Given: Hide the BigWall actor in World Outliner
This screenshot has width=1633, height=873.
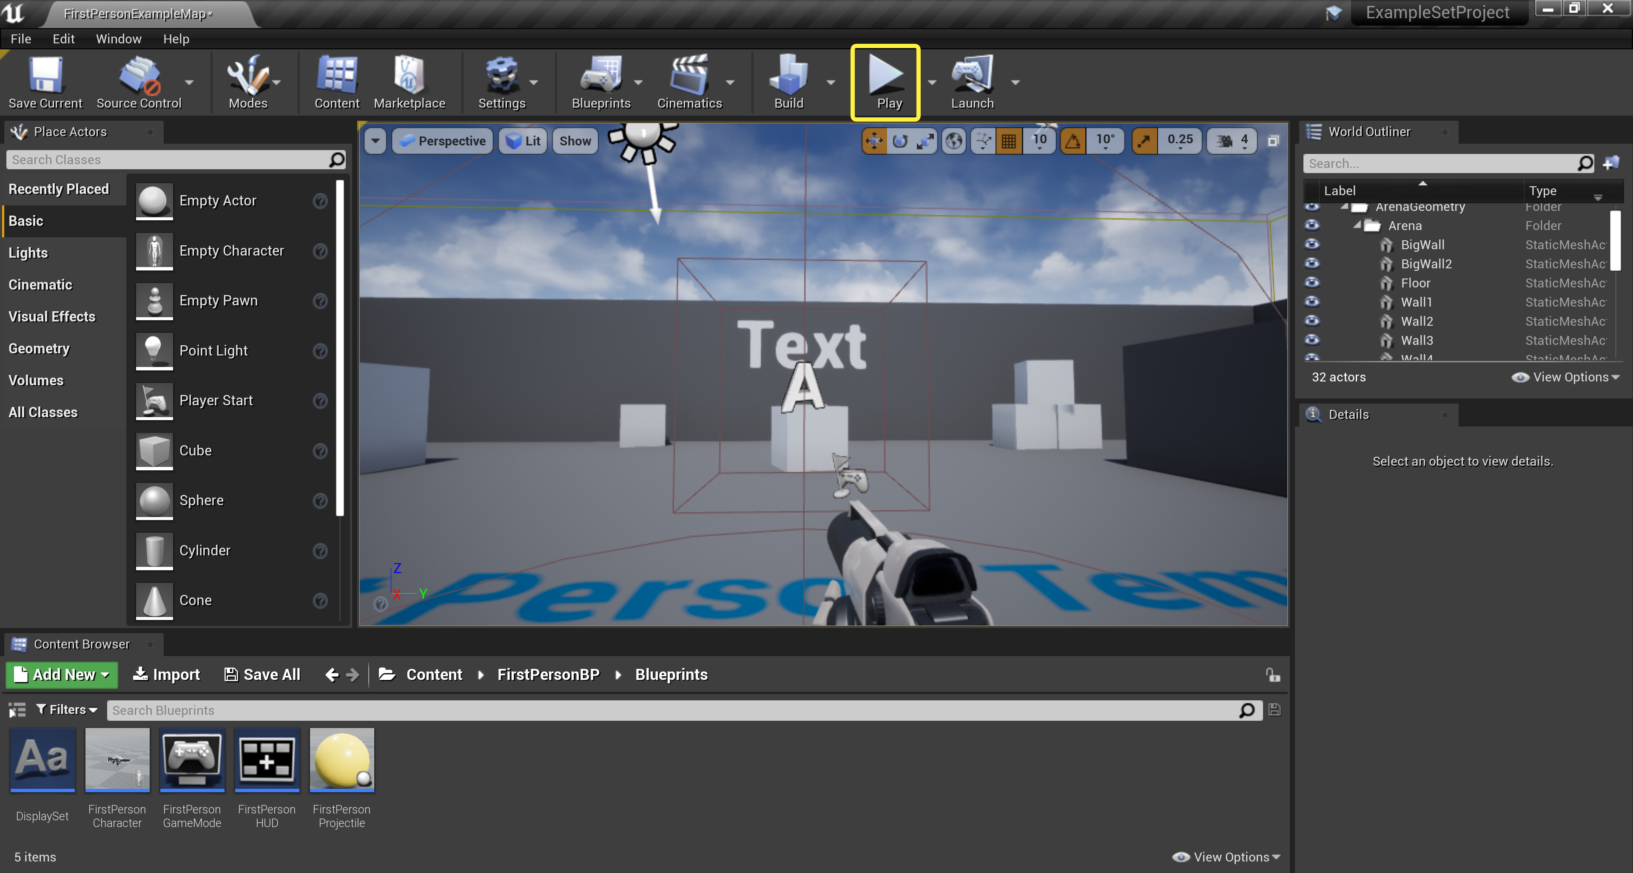Looking at the screenshot, I should click(x=1312, y=245).
